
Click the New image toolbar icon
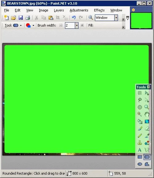[6, 18]
